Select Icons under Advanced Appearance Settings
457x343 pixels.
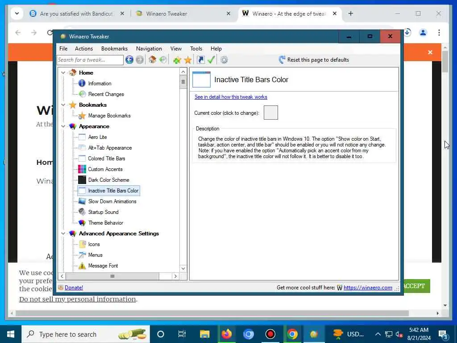click(94, 244)
